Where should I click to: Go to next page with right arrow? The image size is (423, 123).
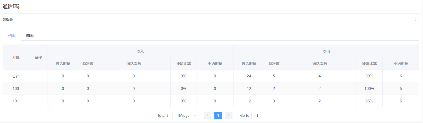coord(229,115)
